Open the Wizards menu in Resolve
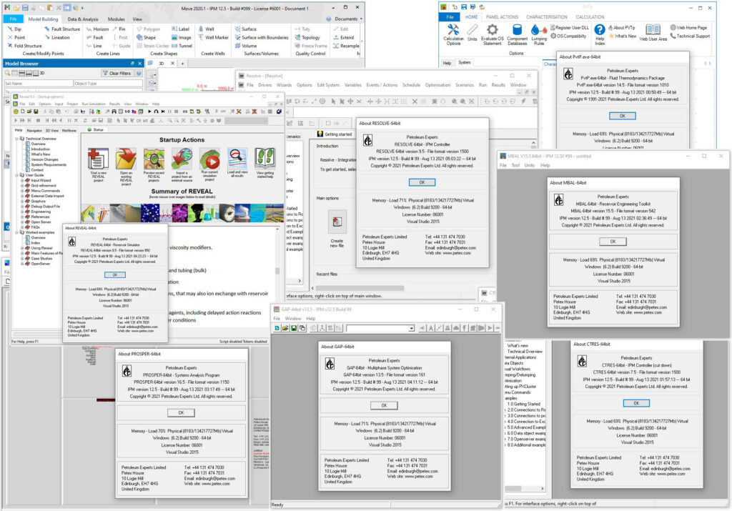The width and height of the screenshot is (732, 511). point(284,85)
